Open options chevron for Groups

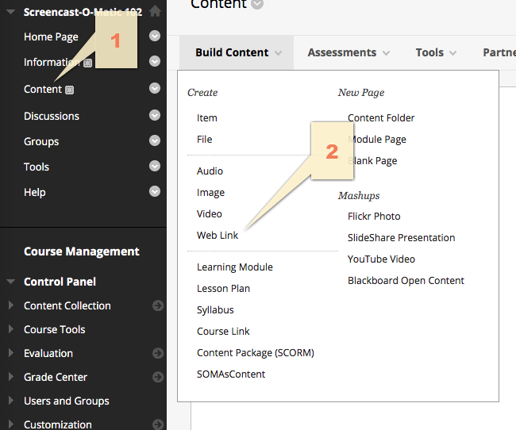(x=155, y=140)
